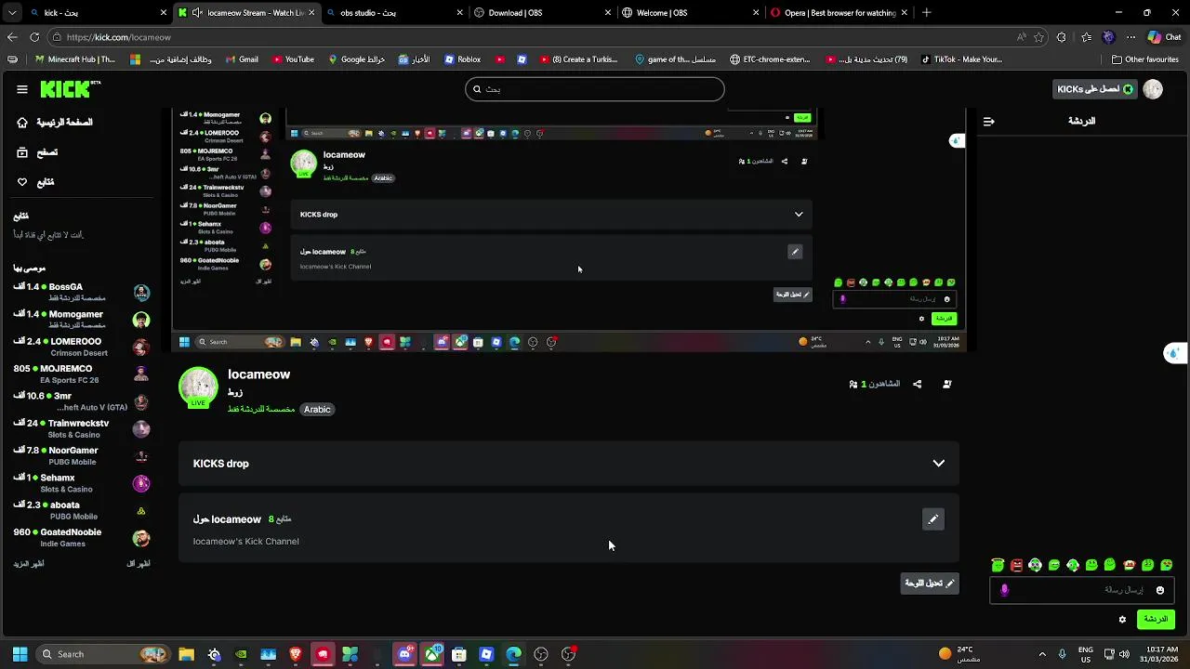Open chat settings gear
Image resolution: width=1190 pixels, height=669 pixels.
pos(1122,619)
